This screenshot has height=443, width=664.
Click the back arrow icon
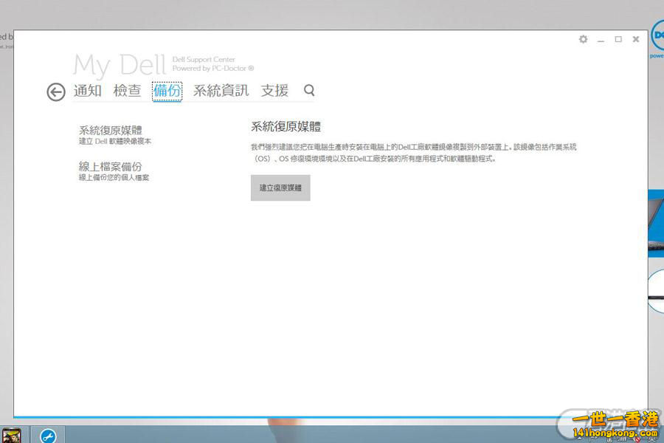coord(56,92)
